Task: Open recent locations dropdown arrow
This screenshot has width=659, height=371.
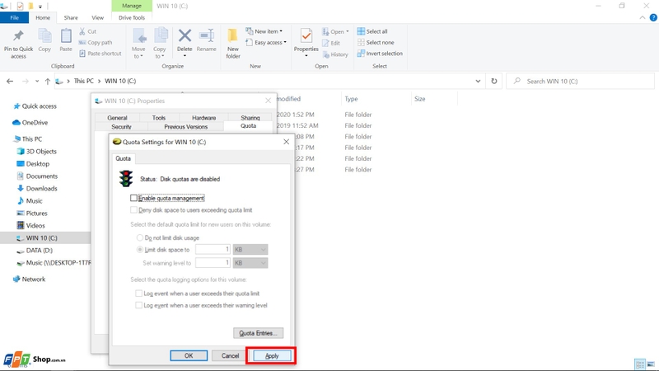Action: [x=37, y=81]
